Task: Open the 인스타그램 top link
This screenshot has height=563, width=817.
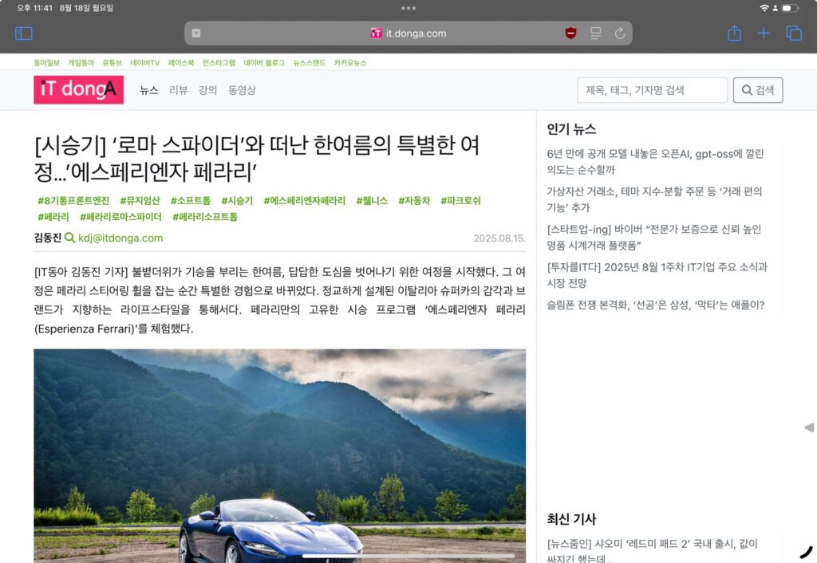Action: click(219, 62)
